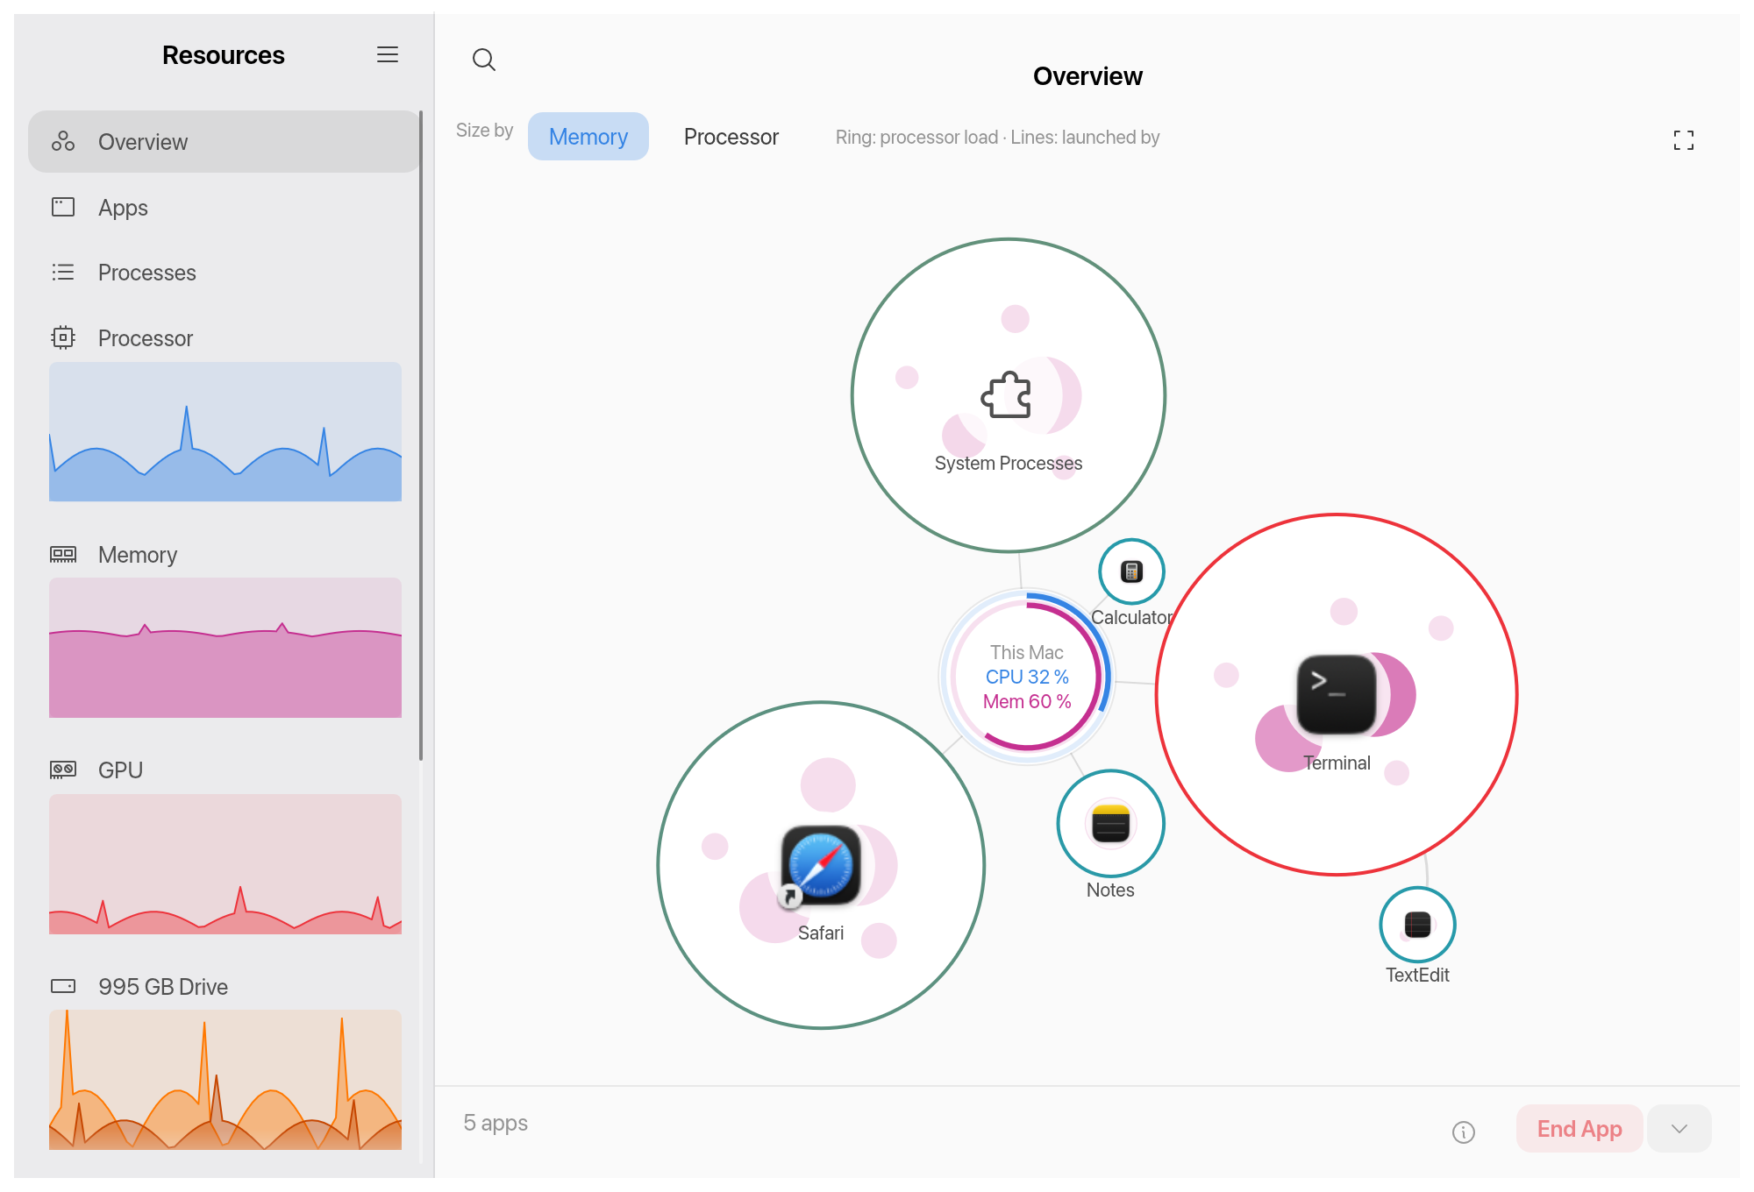
Task: Open the Processor section in sidebar
Action: (x=146, y=338)
